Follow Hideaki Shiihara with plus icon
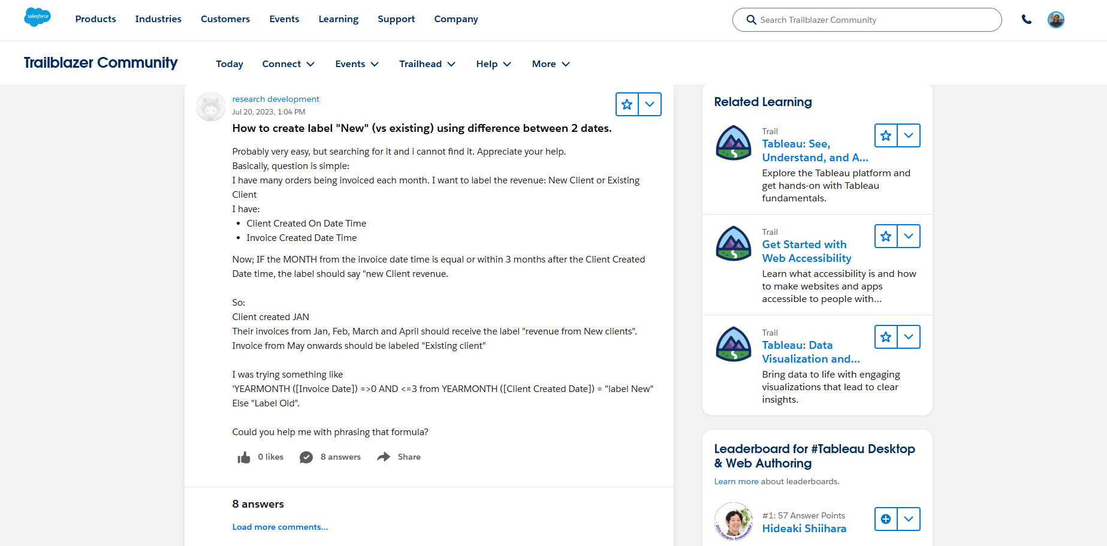The height and width of the screenshot is (546, 1107). pos(886,519)
